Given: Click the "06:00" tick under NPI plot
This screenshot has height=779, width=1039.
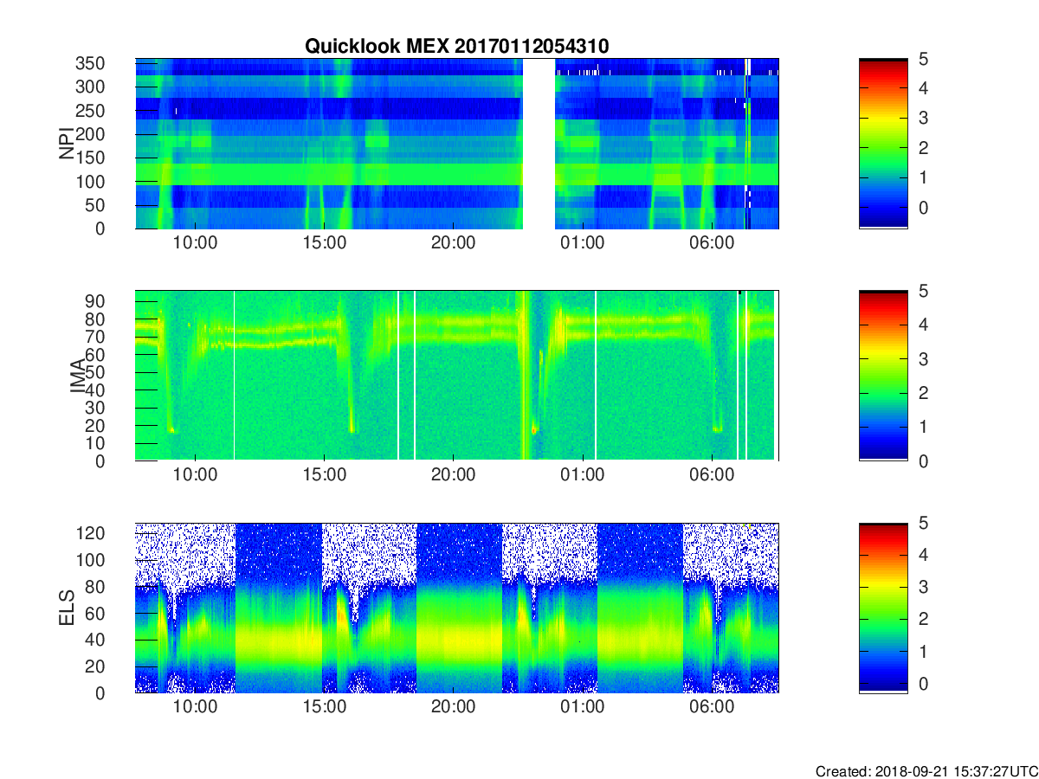Looking at the screenshot, I should [x=711, y=241].
